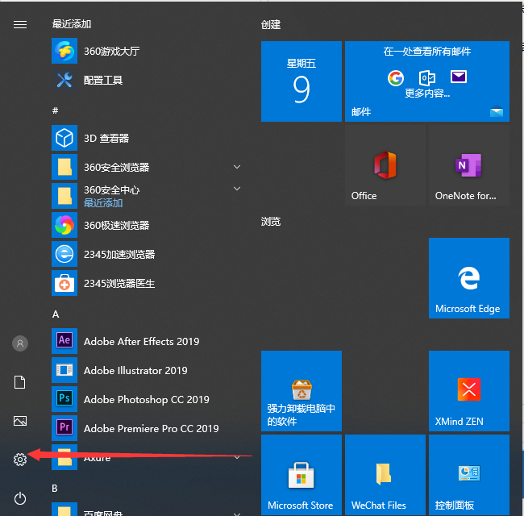Open the 邮件 mail tile
This screenshot has height=516, width=524.
point(426,81)
